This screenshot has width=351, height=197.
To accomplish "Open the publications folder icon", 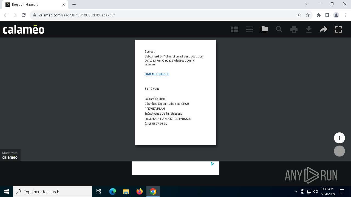I will point(264,29).
